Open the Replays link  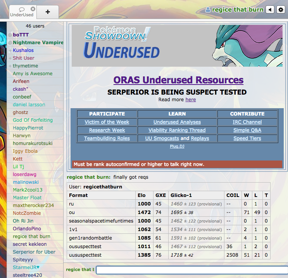click(200, 138)
